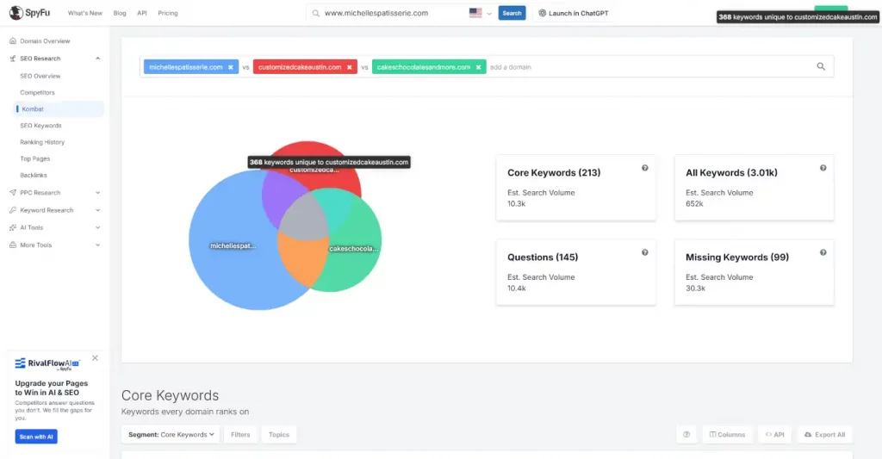
Task: Click the AI Tools sparkle icon
Action: pos(13,228)
